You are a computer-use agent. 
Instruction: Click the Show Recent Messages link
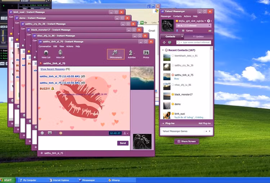point(53,69)
